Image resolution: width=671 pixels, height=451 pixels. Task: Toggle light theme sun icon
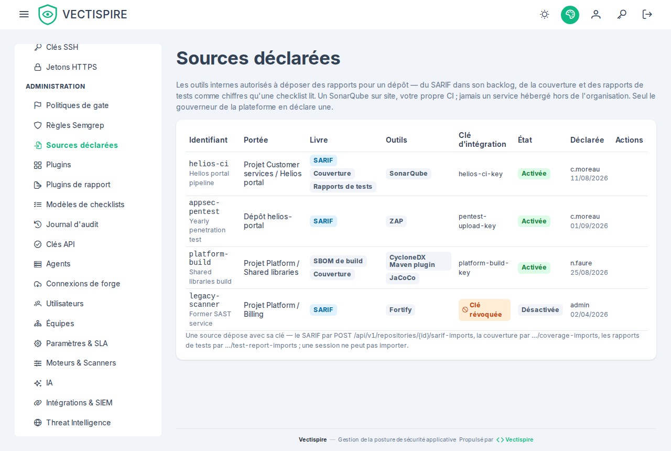[545, 14]
